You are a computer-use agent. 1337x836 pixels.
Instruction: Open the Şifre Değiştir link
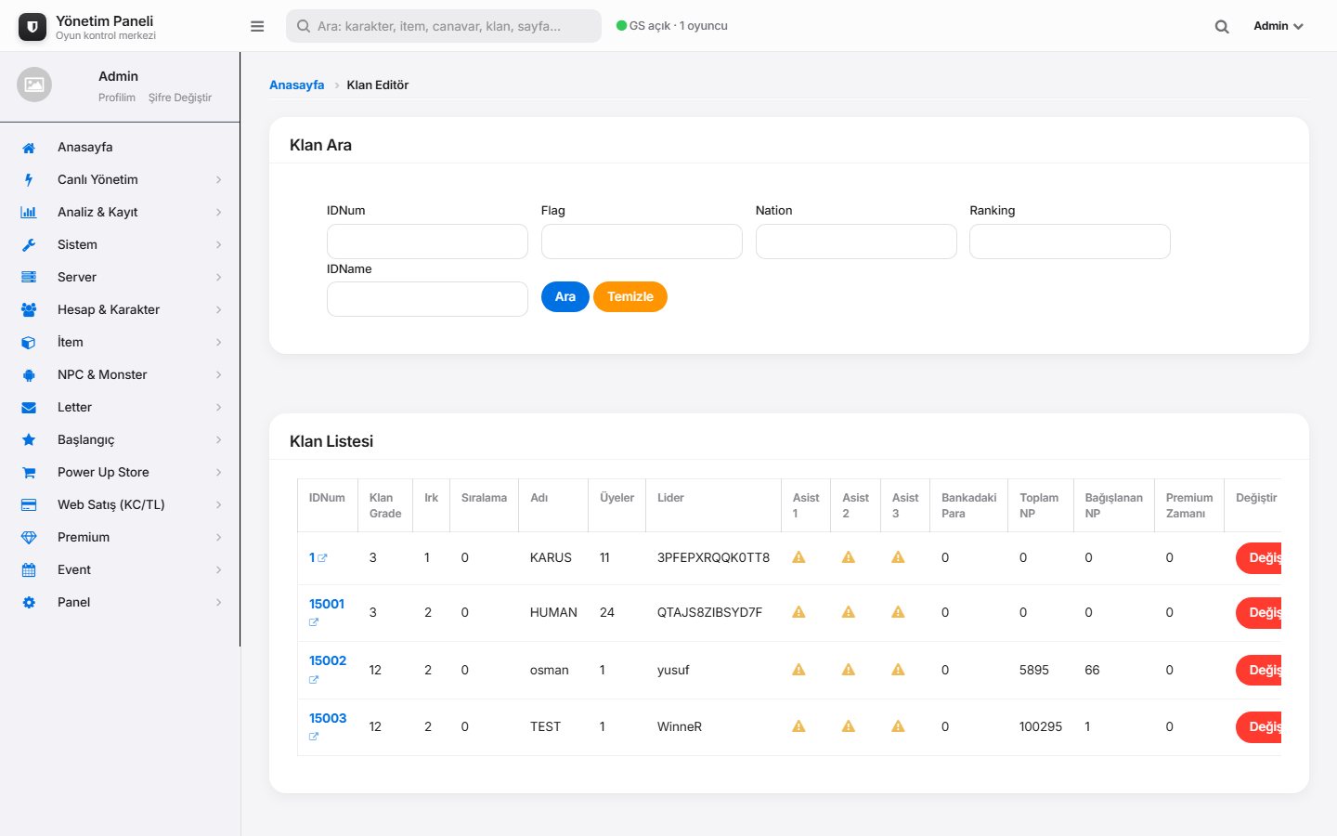[x=180, y=98]
